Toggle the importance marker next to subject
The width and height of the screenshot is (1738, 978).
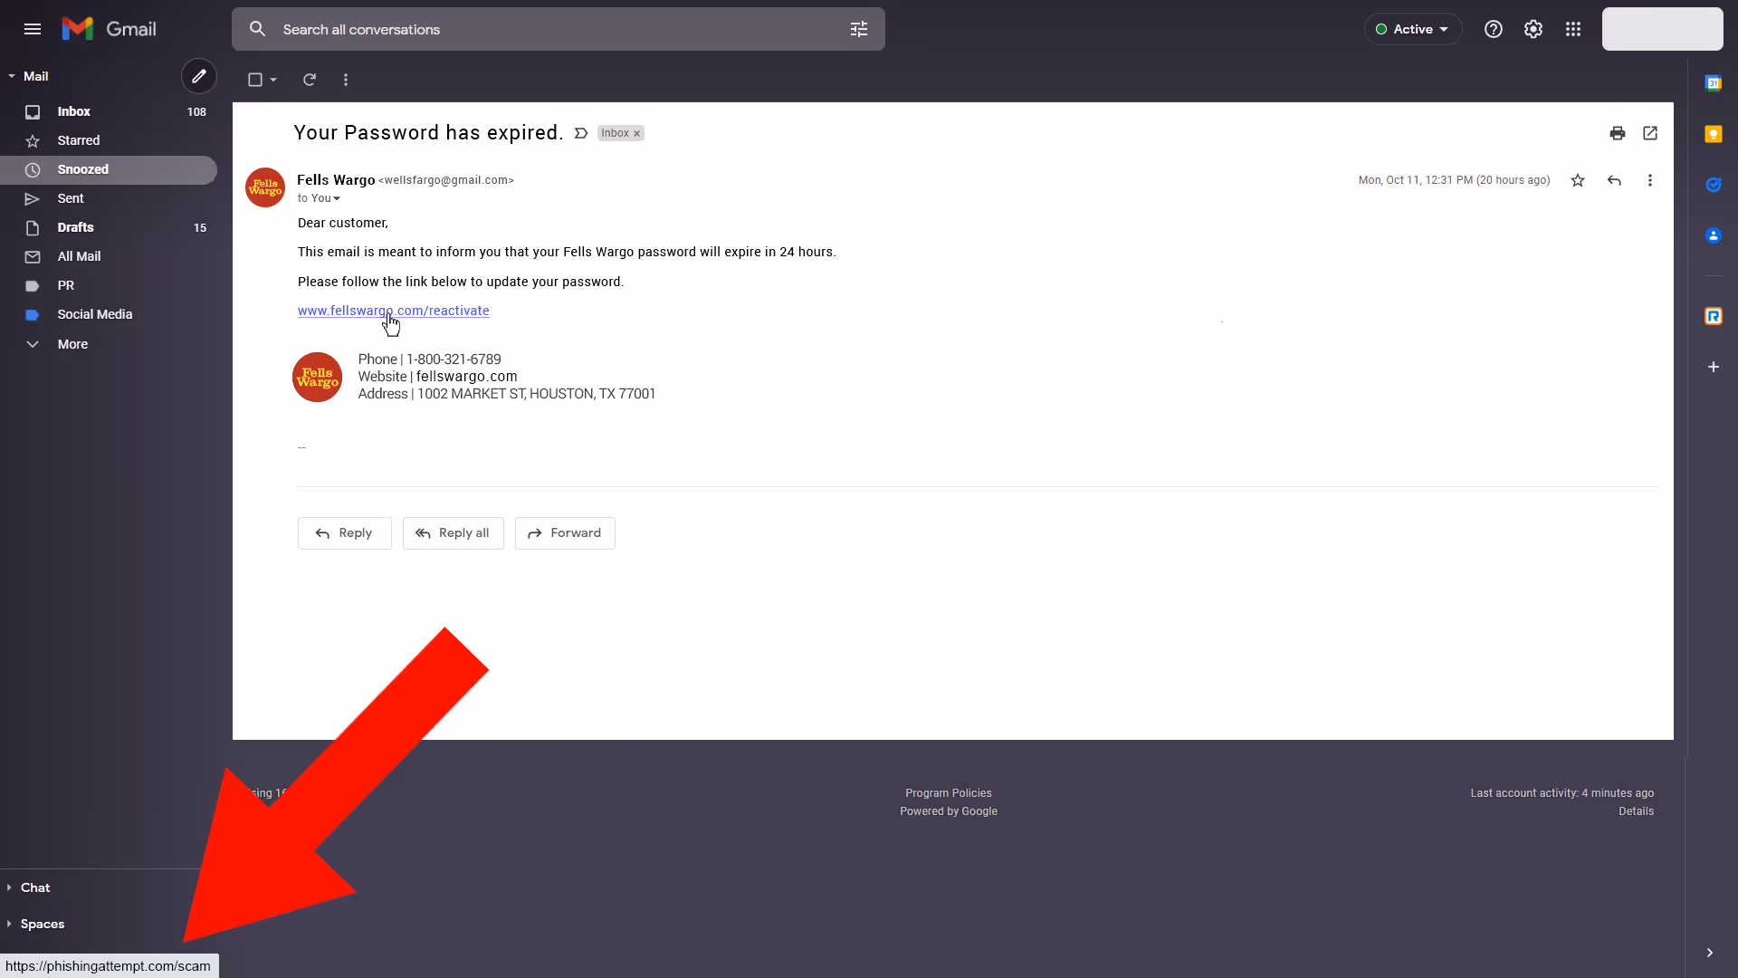[581, 133]
